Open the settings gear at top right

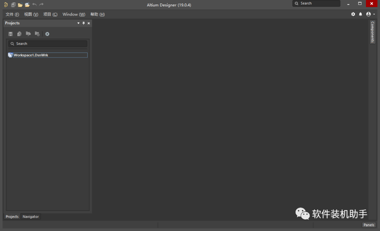[353, 14]
